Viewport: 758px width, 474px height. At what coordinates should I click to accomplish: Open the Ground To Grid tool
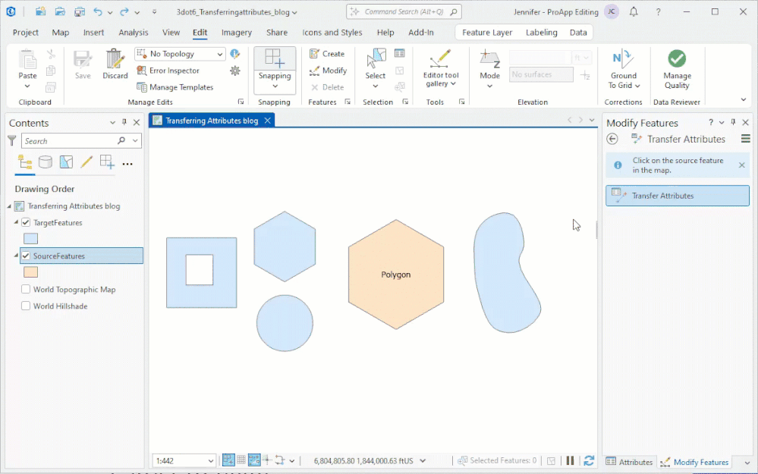pyautogui.click(x=623, y=67)
